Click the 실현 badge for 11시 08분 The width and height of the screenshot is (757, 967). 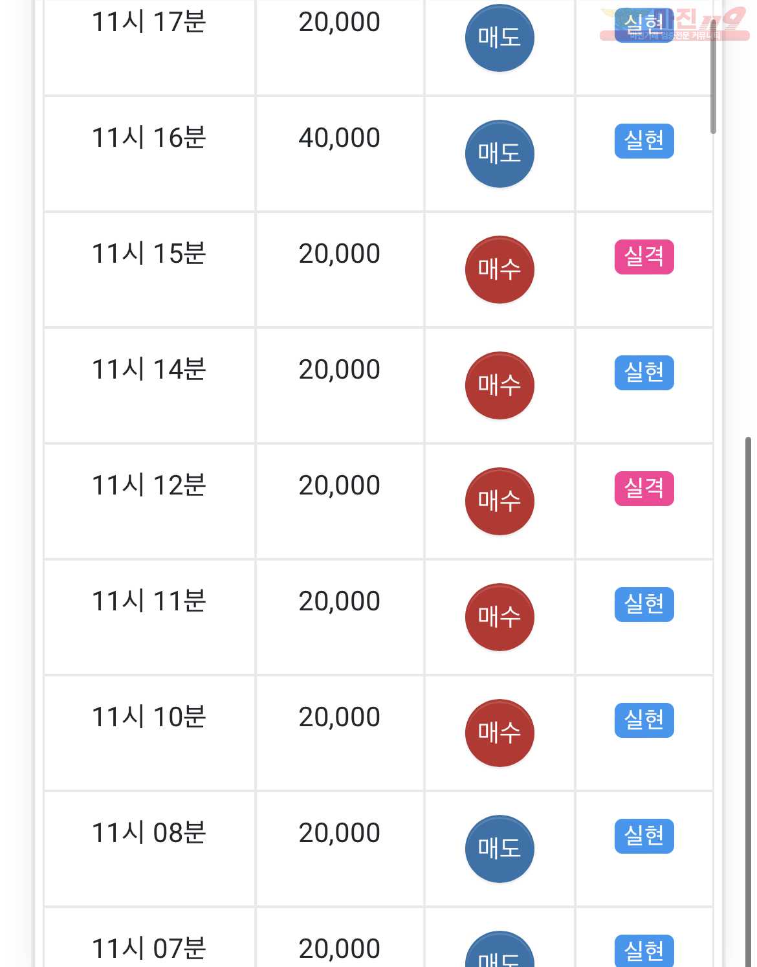coord(644,836)
